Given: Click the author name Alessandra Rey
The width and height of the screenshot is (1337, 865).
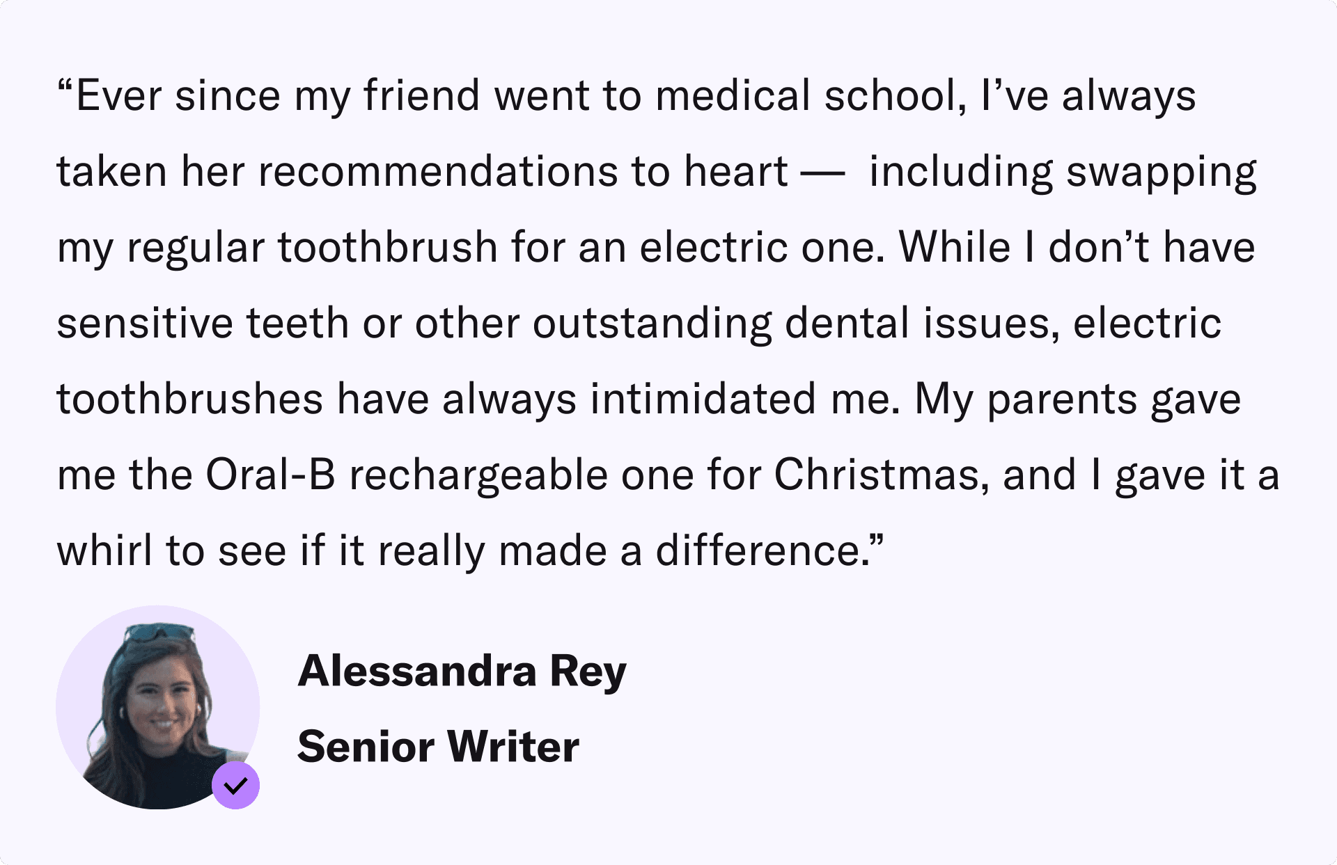Looking at the screenshot, I should click(x=462, y=672).
